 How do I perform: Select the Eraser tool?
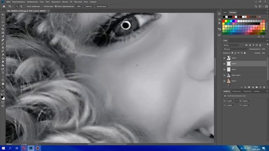click(x=3, y=55)
